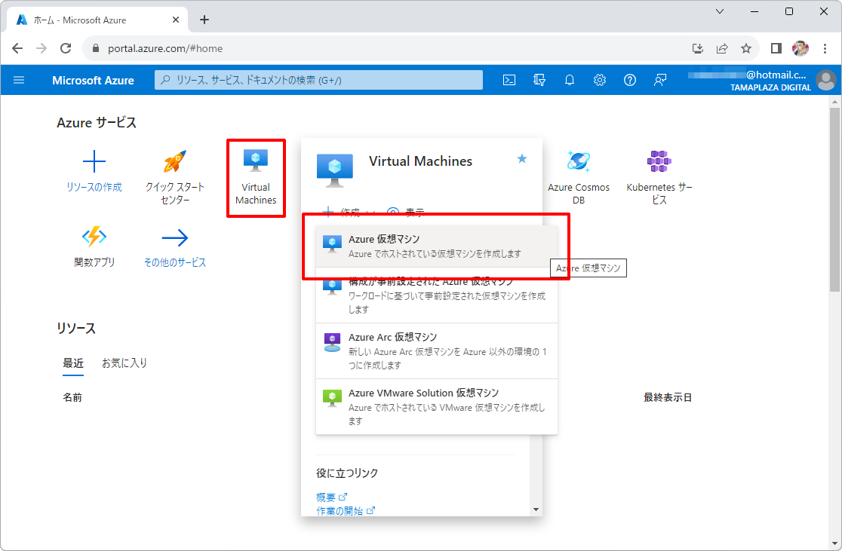This screenshot has width=842, height=551.
Task: Open Chrome profile avatar
Action: (x=800, y=48)
